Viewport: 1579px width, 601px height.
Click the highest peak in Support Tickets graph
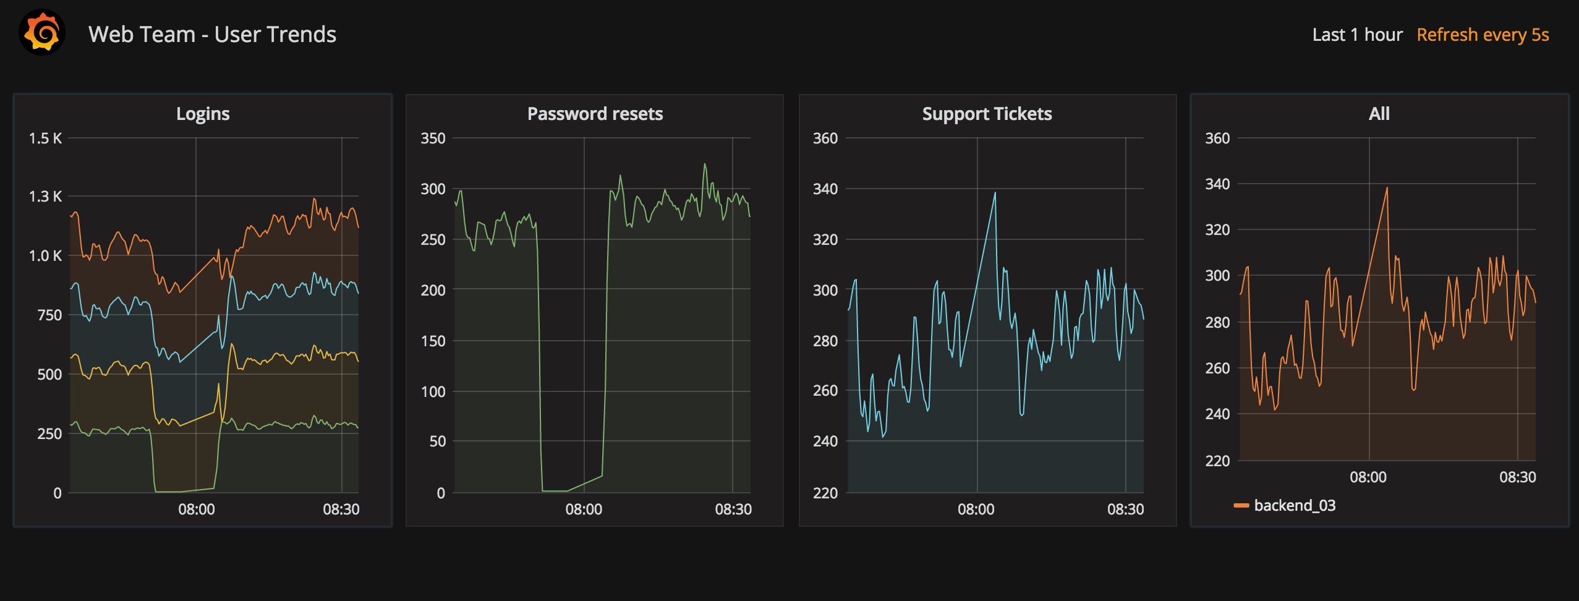(995, 193)
